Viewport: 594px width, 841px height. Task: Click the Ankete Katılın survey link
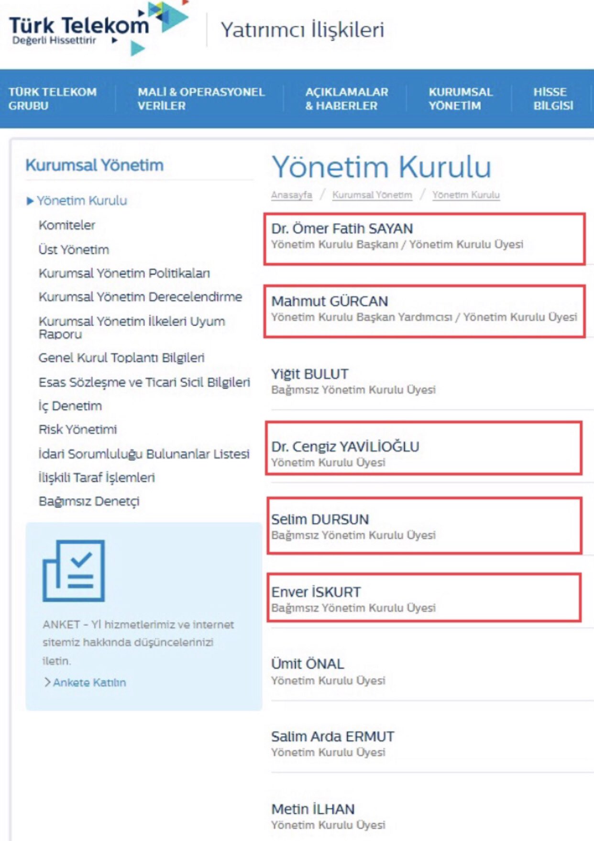click(x=89, y=682)
